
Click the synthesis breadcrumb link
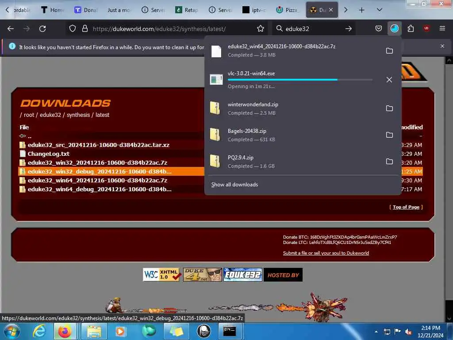click(x=78, y=115)
